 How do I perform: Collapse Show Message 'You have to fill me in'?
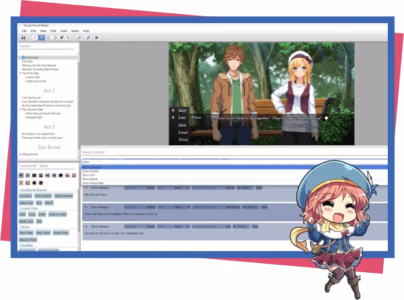86,226
